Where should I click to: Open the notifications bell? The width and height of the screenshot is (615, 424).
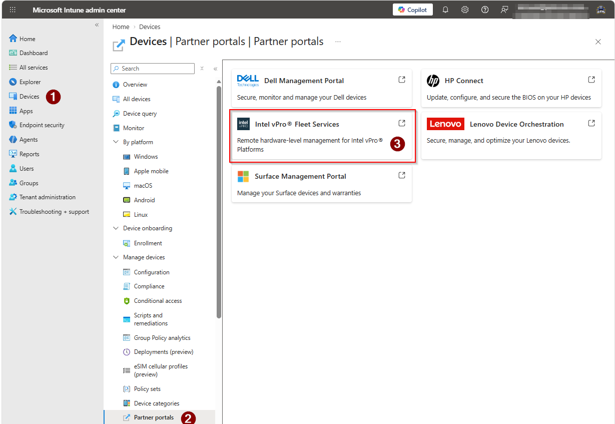click(x=445, y=10)
